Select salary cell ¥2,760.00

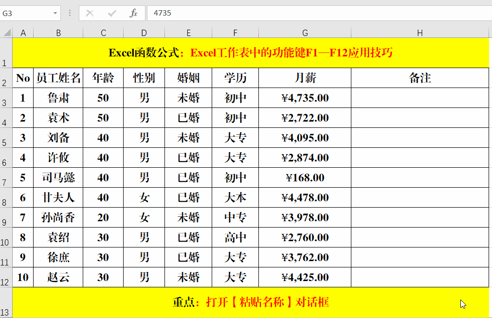pos(305,237)
